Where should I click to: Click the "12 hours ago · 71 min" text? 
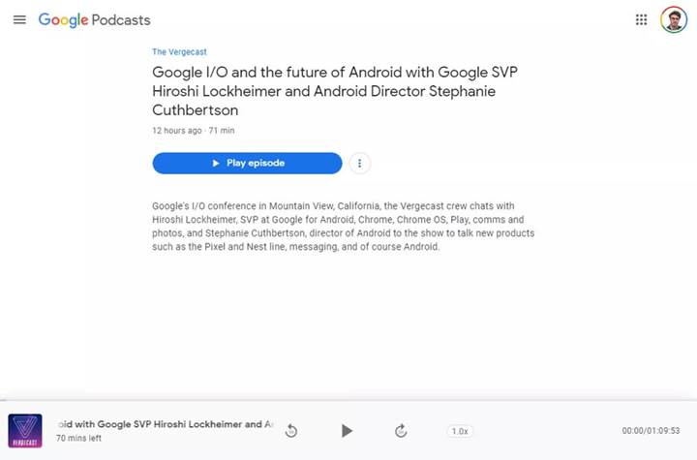click(x=194, y=130)
